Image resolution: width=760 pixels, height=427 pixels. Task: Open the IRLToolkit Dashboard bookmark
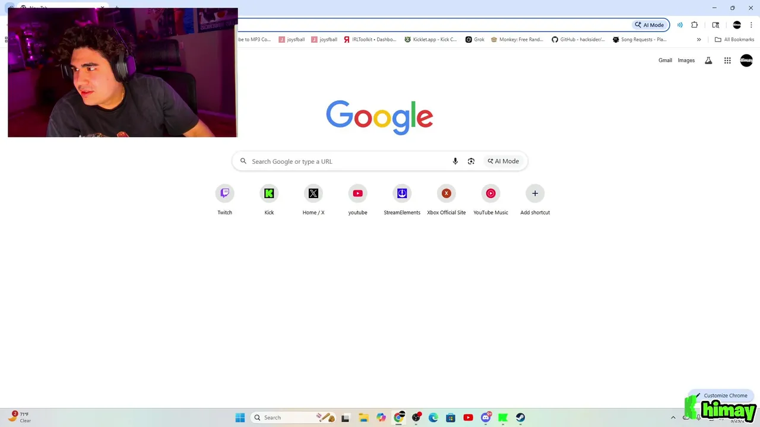pyautogui.click(x=370, y=40)
